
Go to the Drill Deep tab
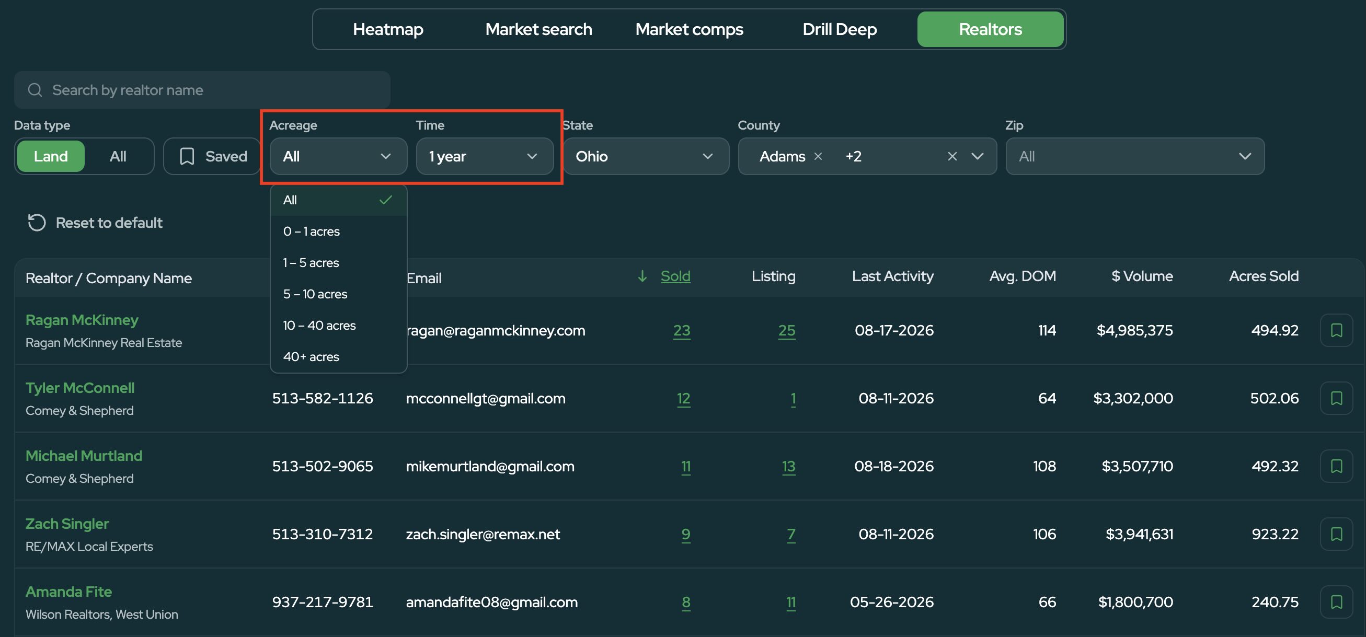pyautogui.click(x=840, y=29)
